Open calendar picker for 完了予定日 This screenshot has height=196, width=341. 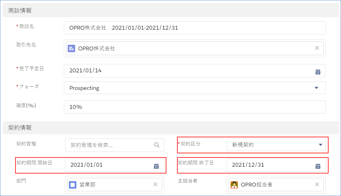click(318, 71)
